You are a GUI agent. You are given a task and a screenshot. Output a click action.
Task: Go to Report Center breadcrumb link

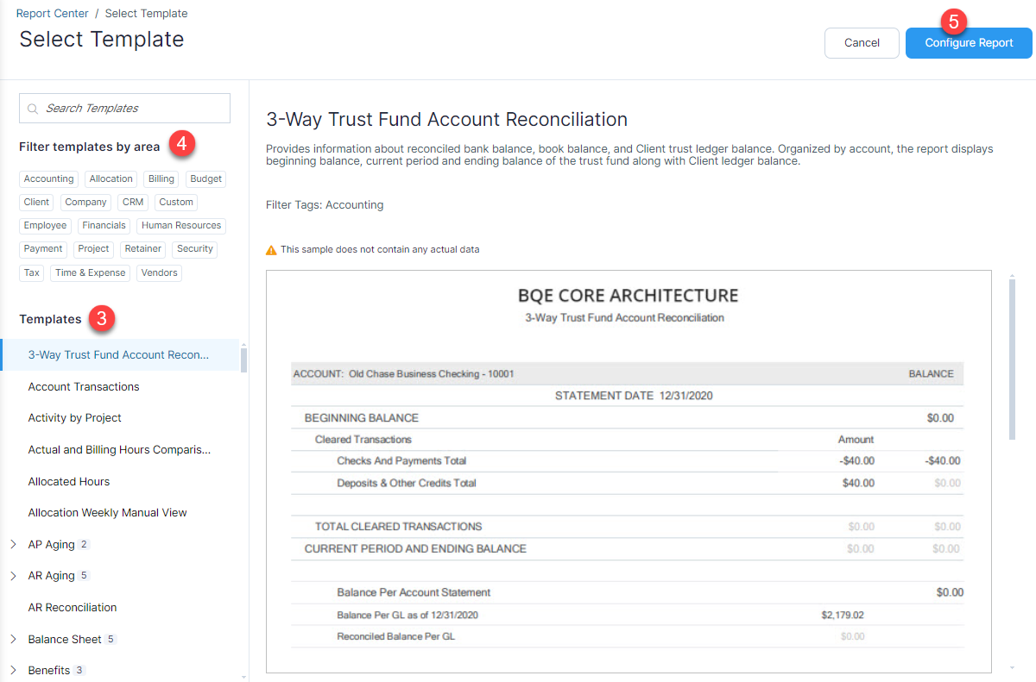click(x=51, y=14)
